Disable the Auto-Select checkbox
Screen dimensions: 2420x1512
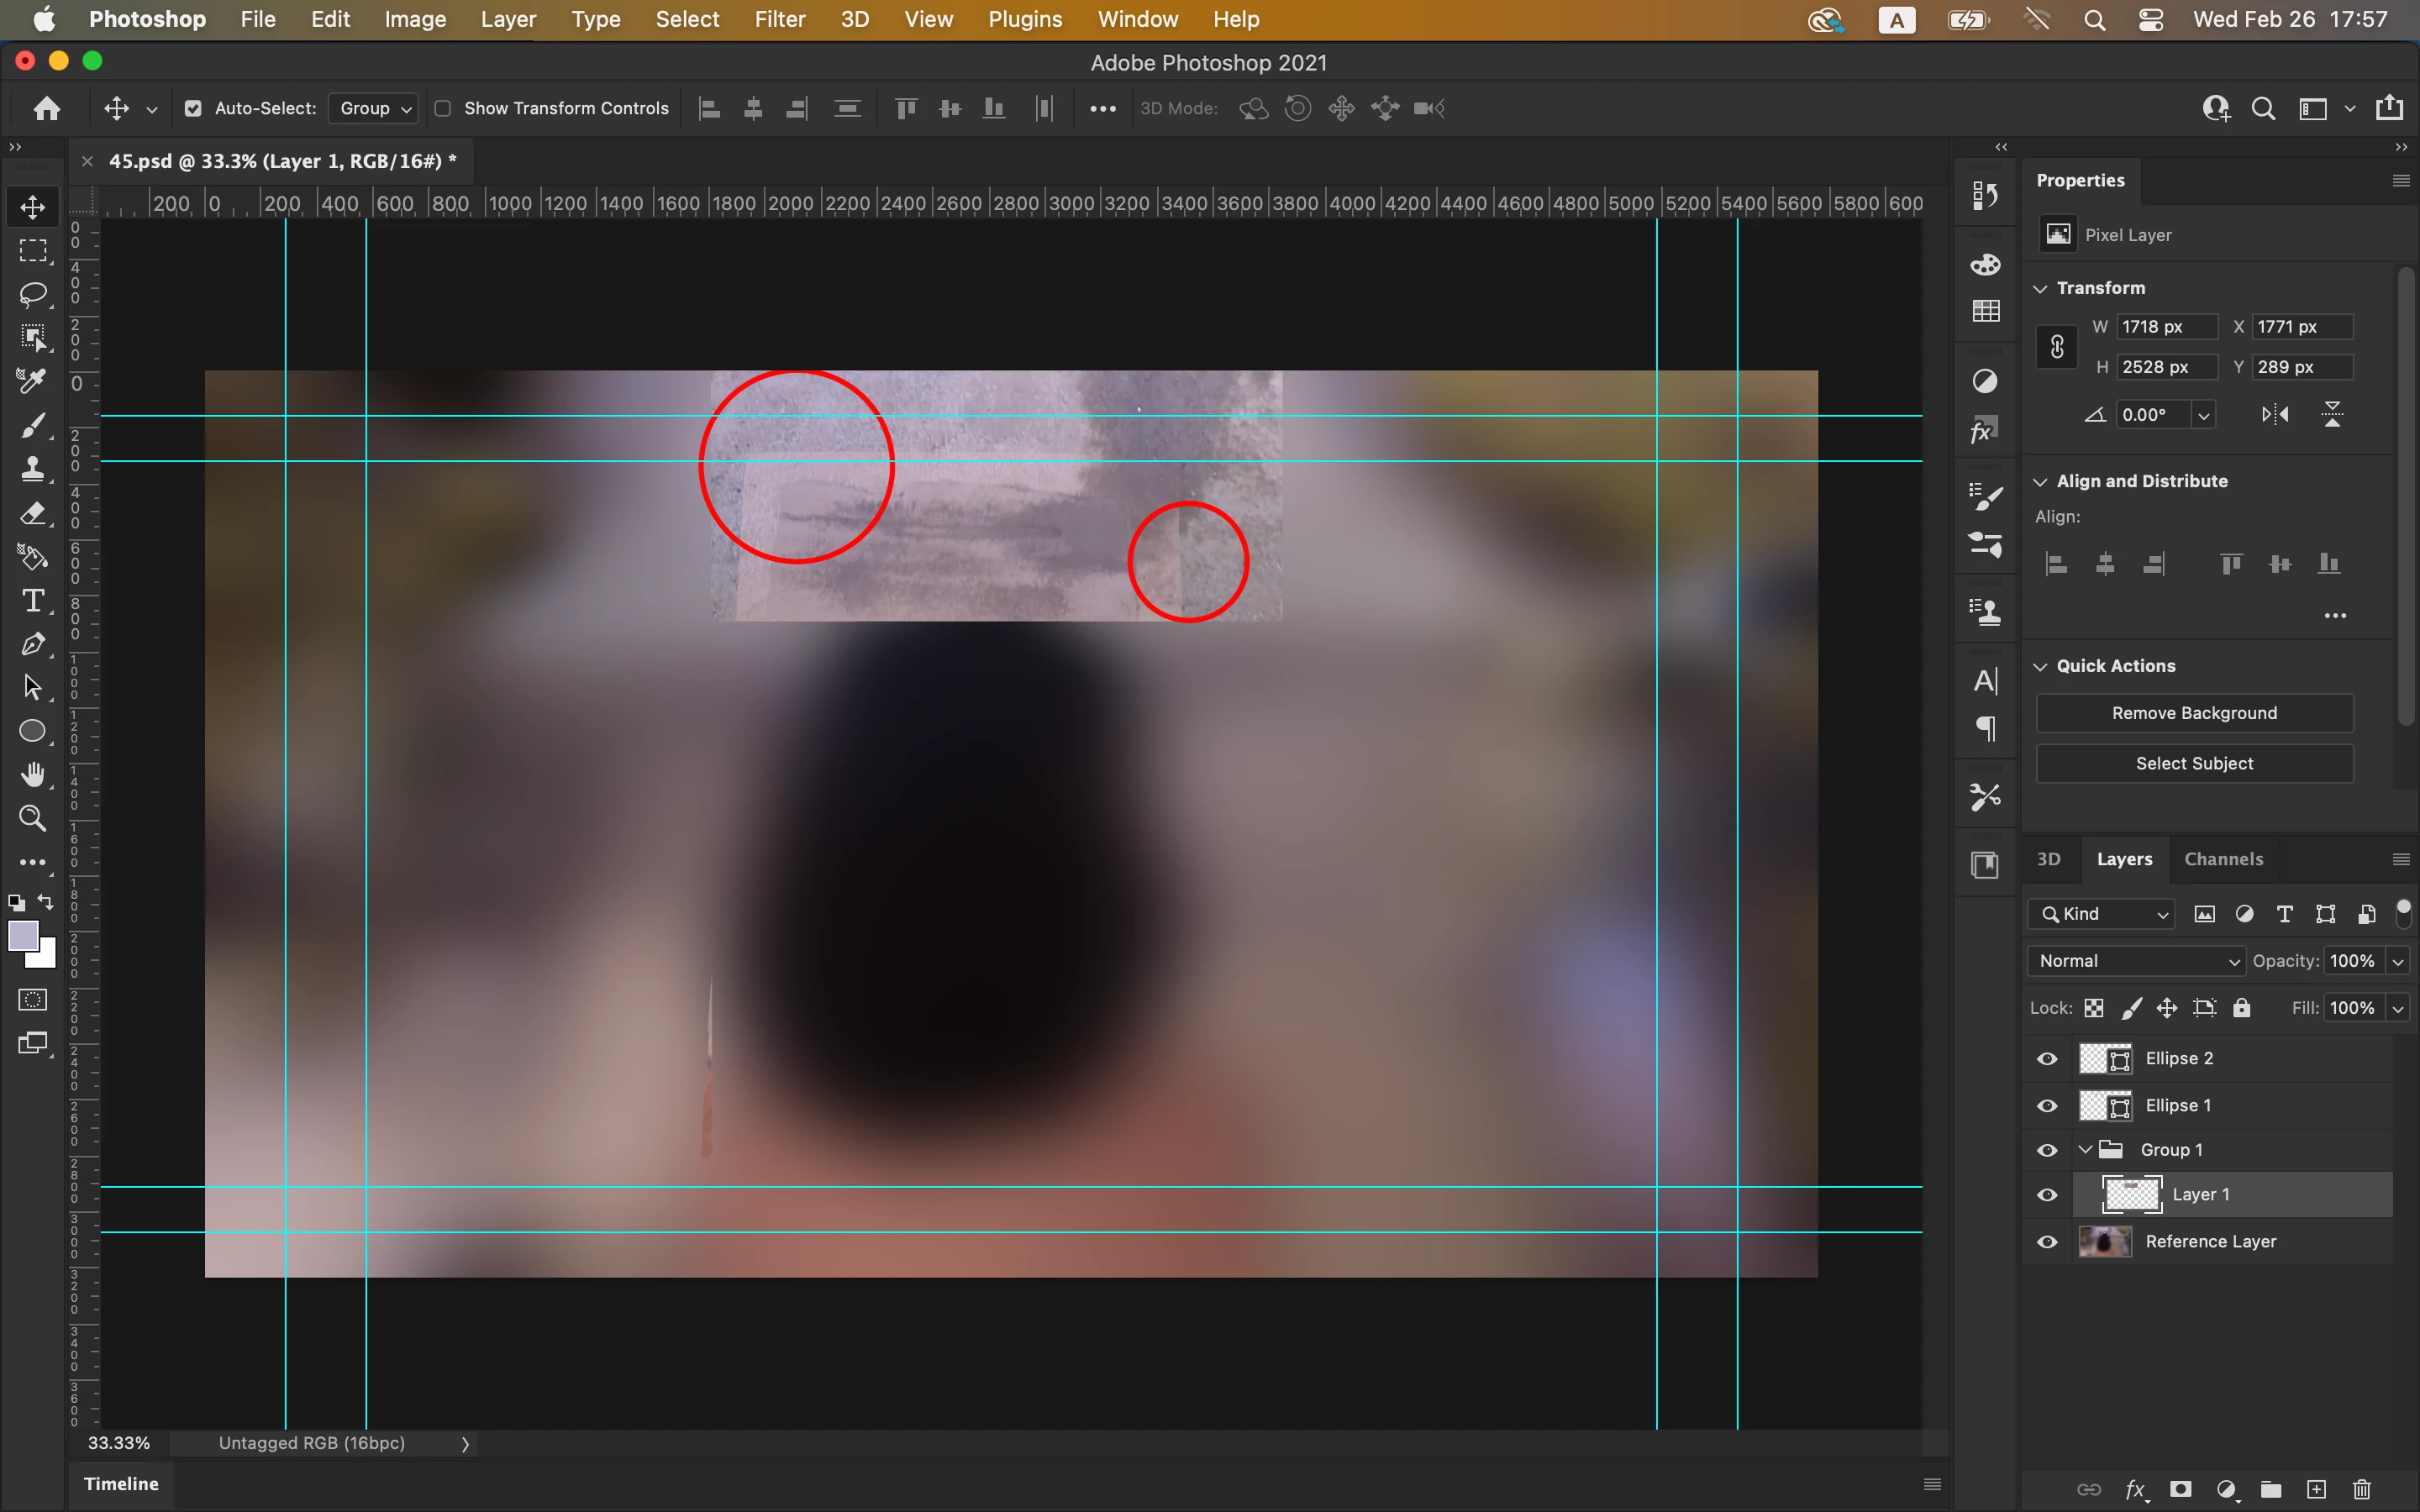[x=193, y=108]
